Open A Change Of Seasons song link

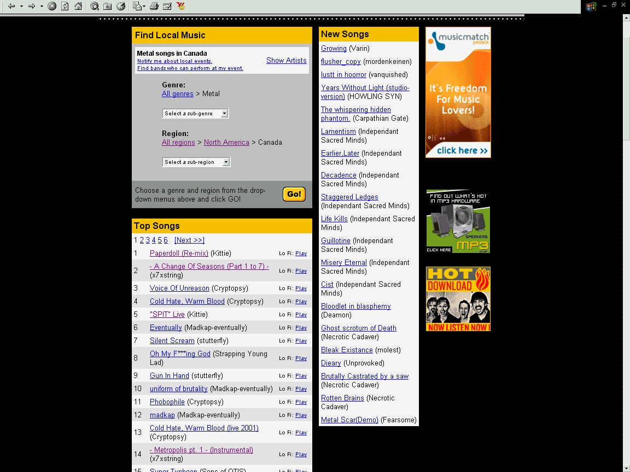pos(209,266)
